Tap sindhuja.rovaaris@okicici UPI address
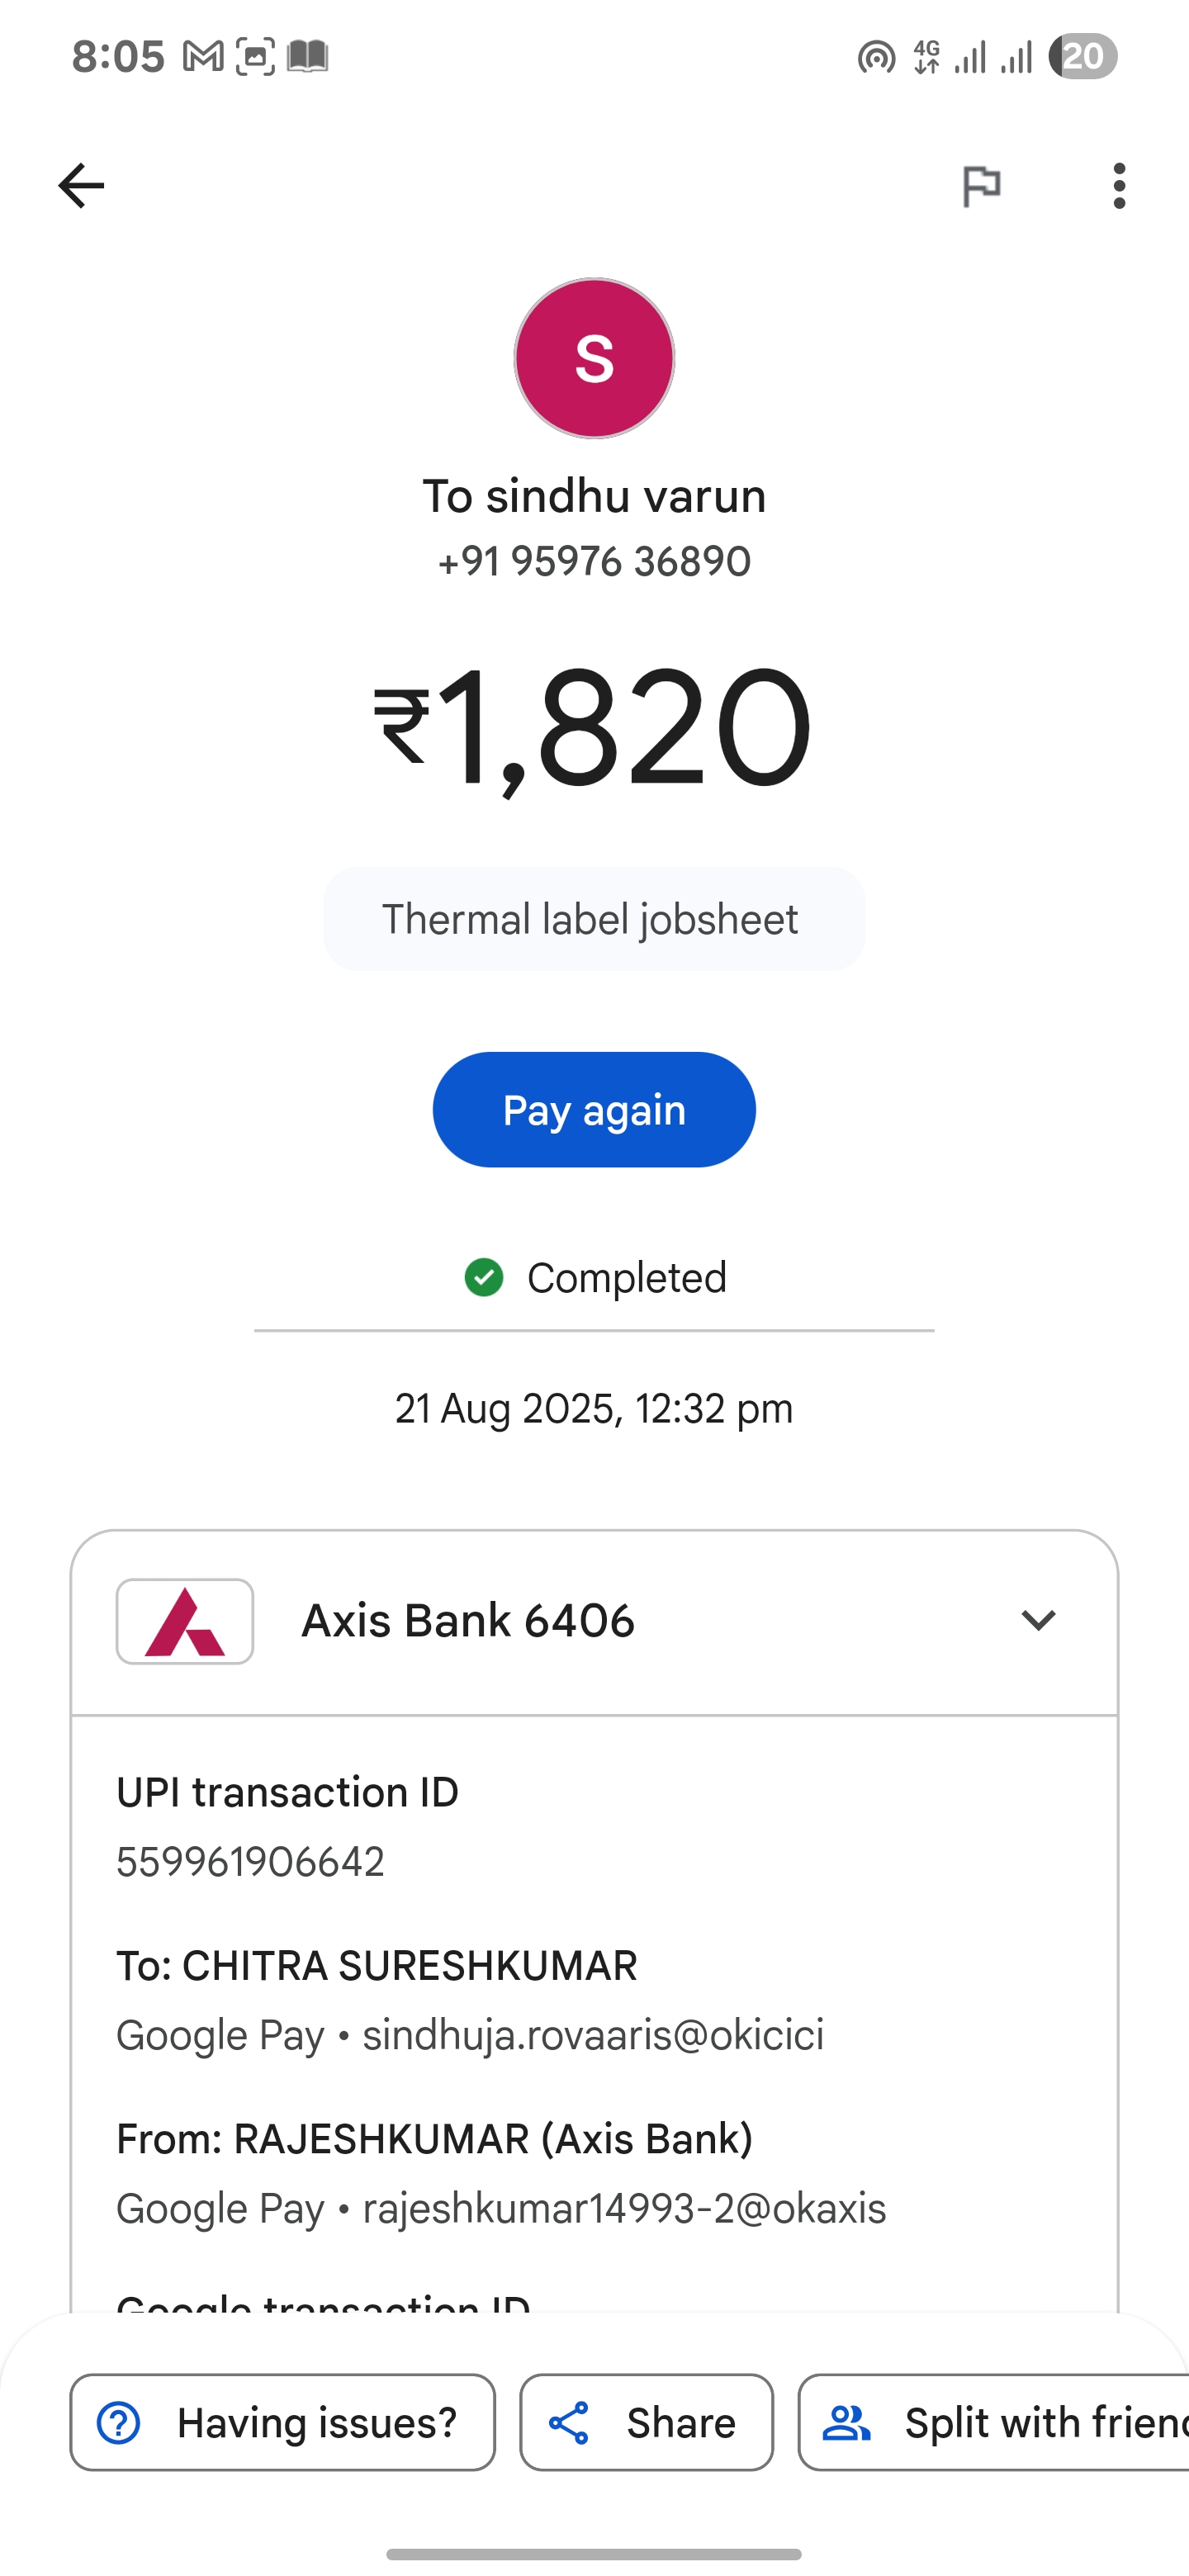 coord(593,2036)
